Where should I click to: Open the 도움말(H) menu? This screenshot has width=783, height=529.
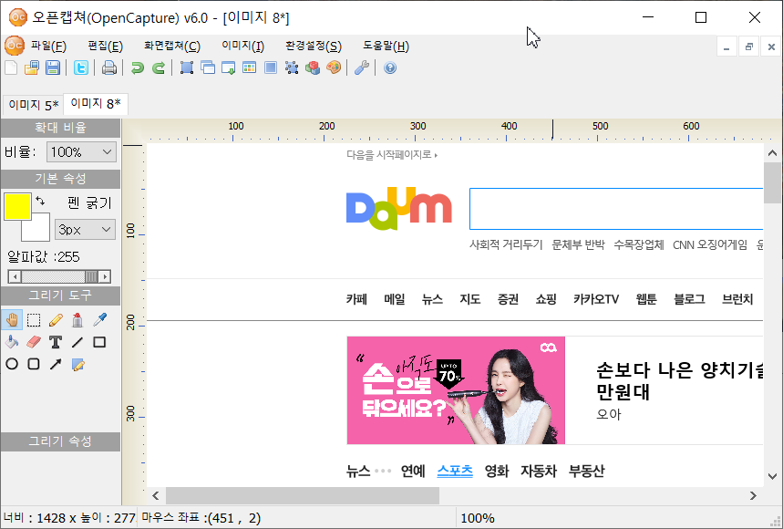click(386, 46)
